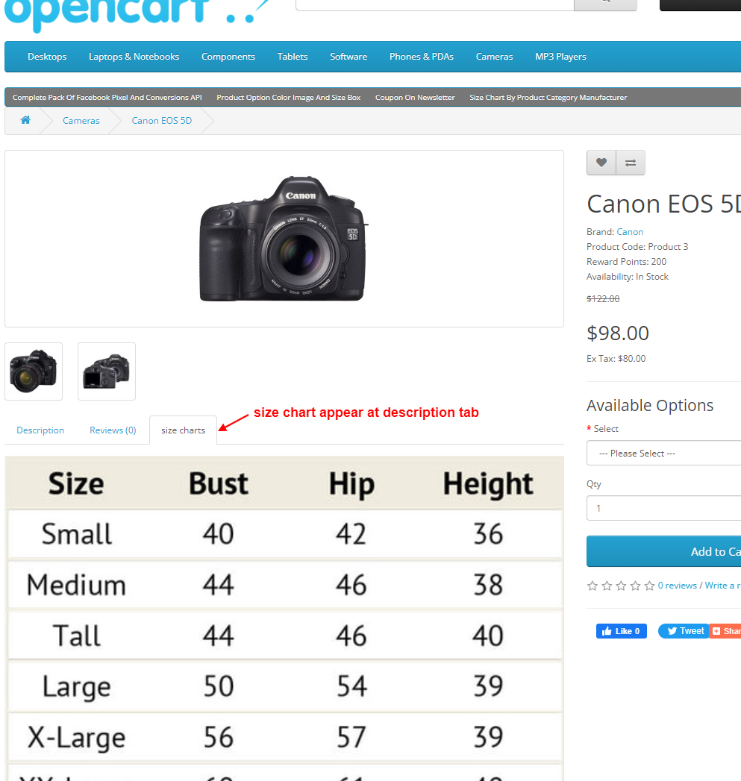Click the Facebook Like button
Screen dimensions: 741x781
621,630
